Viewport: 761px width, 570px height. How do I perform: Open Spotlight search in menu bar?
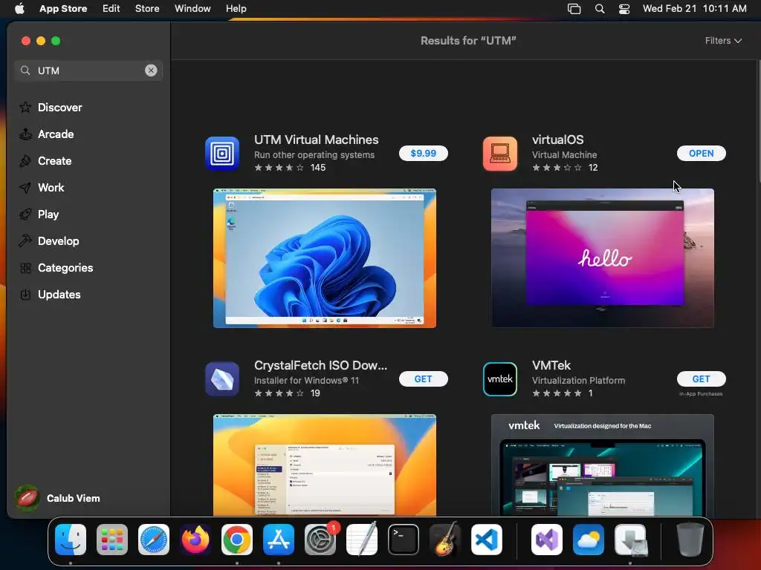600,8
